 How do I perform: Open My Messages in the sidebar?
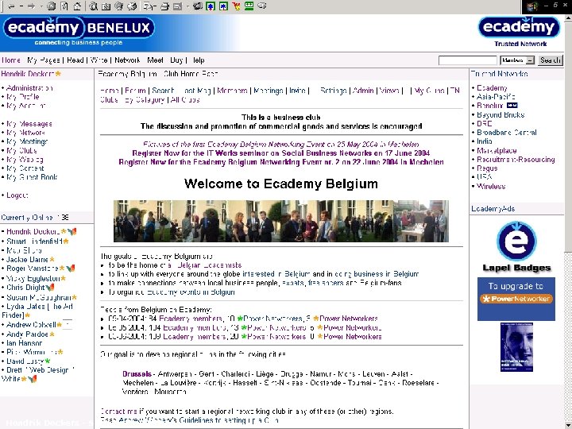(x=29, y=124)
